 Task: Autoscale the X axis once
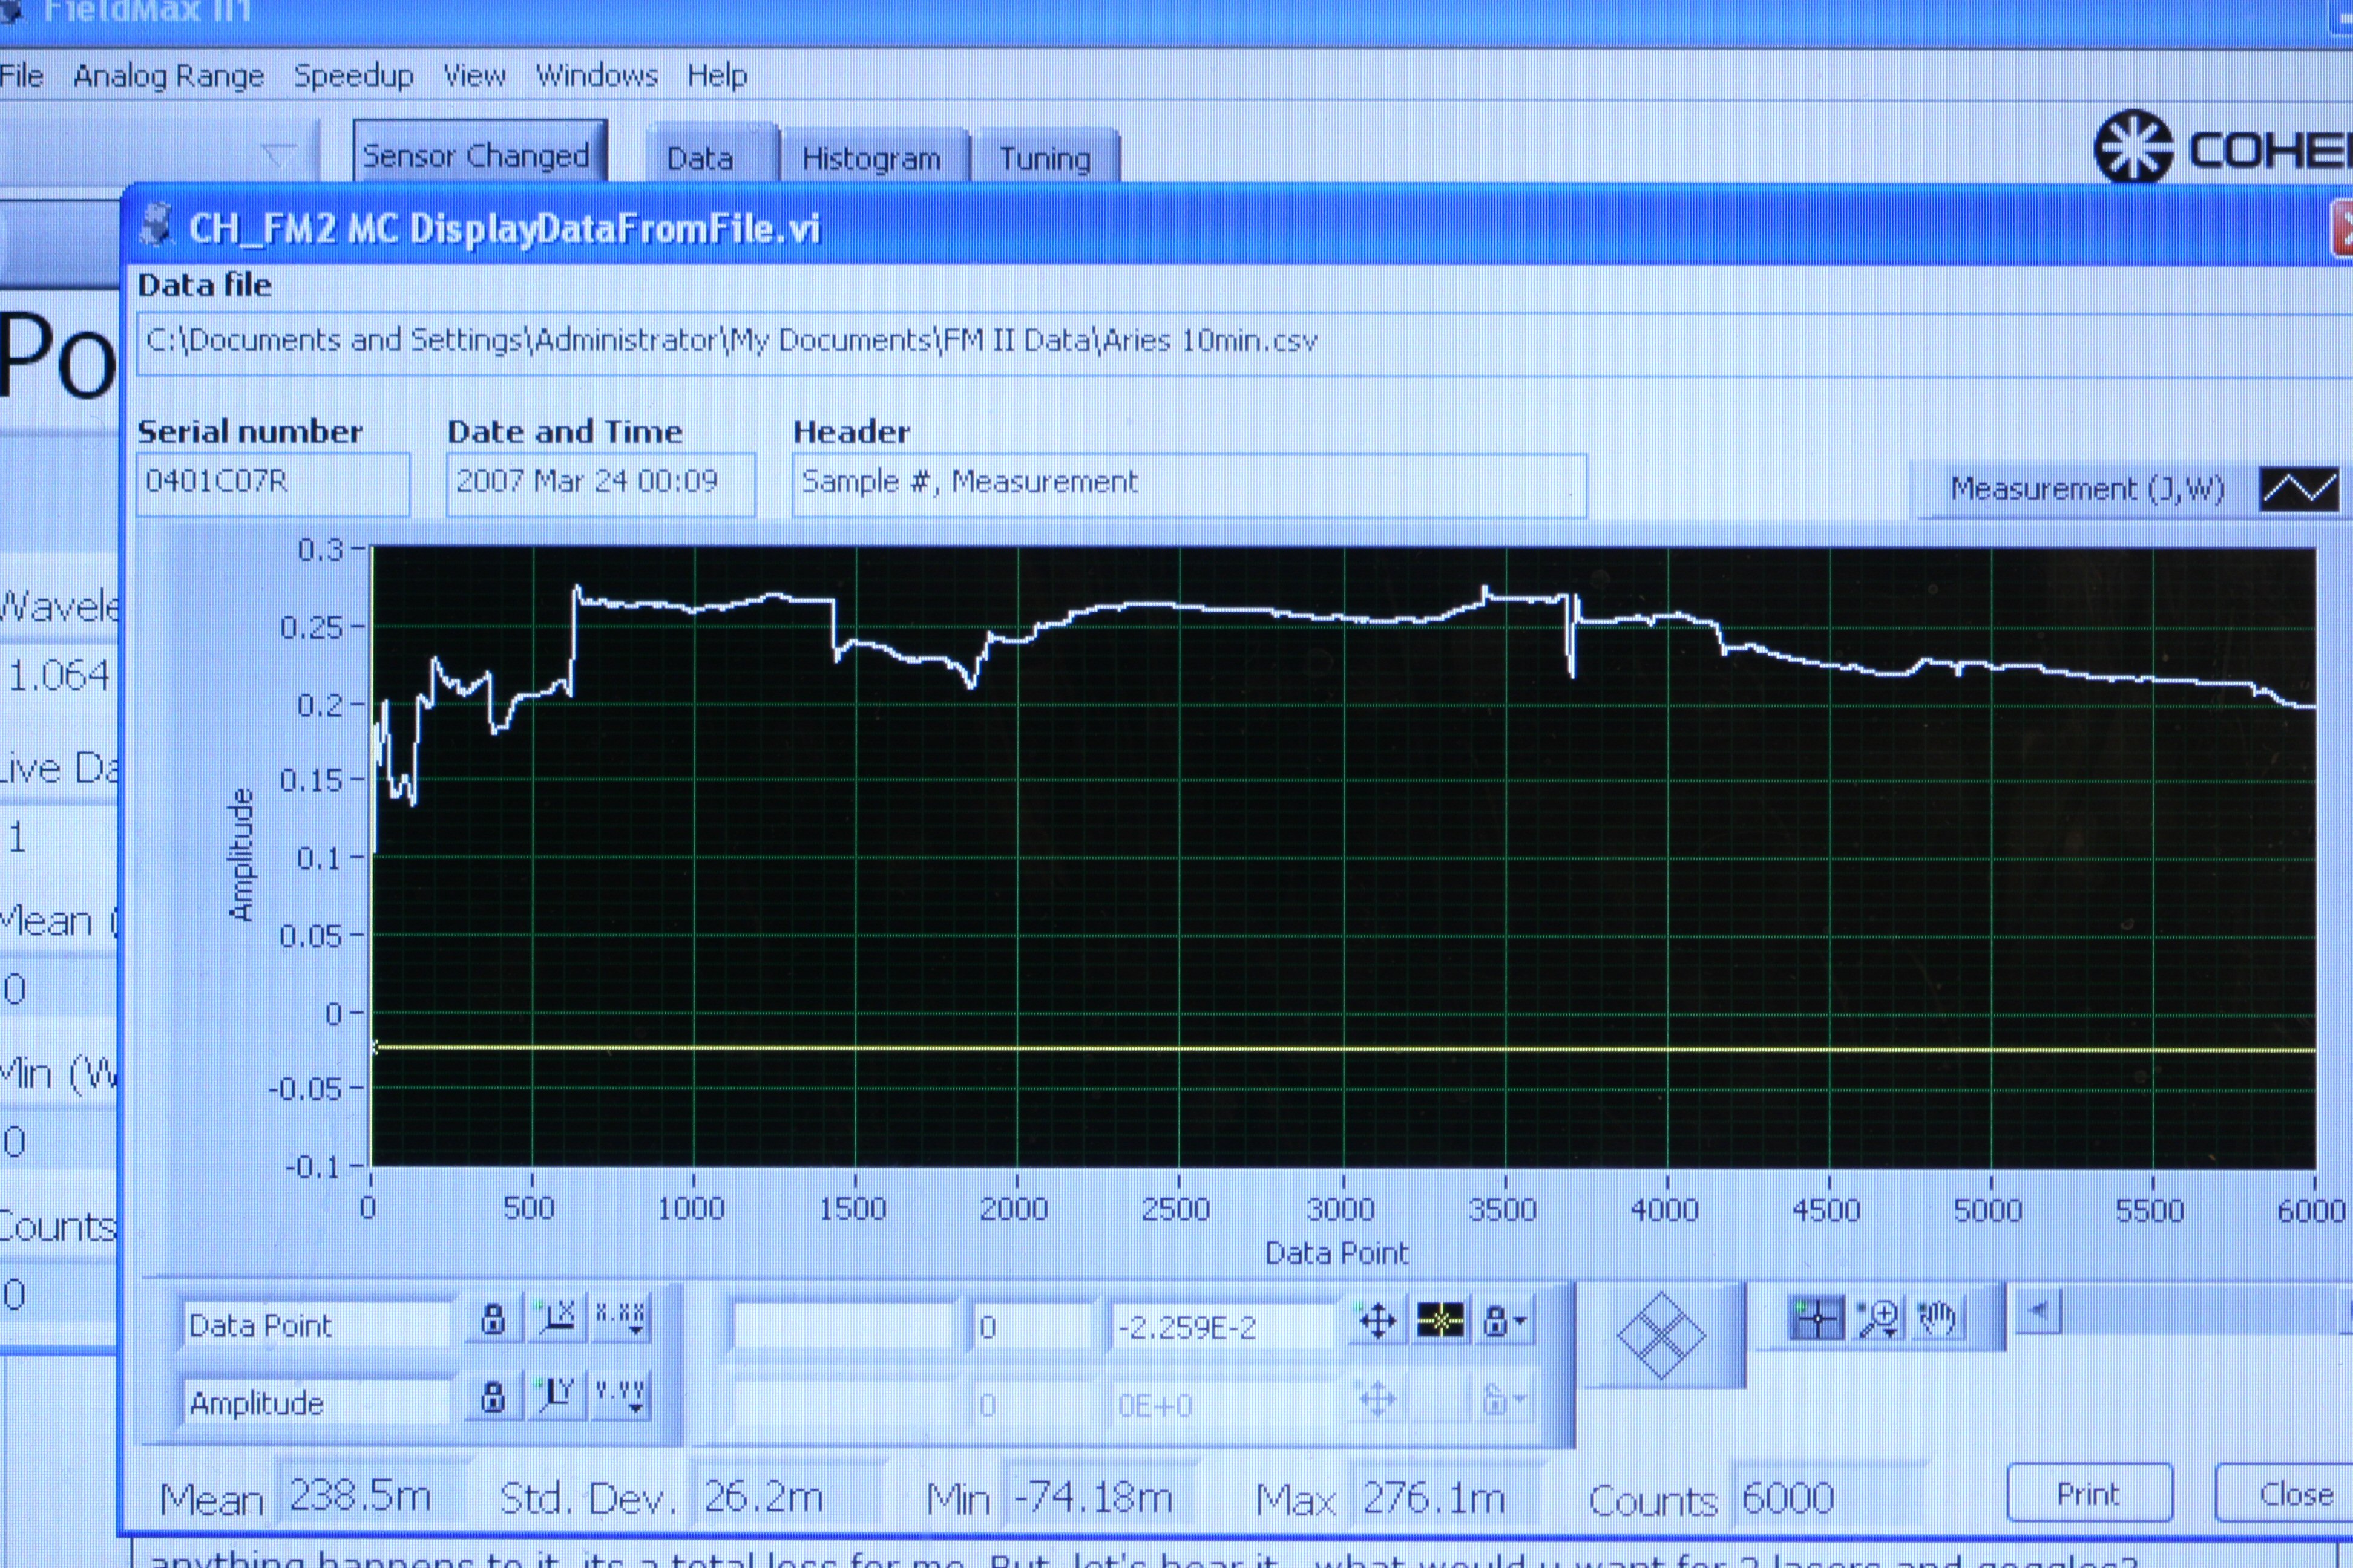tap(556, 1319)
